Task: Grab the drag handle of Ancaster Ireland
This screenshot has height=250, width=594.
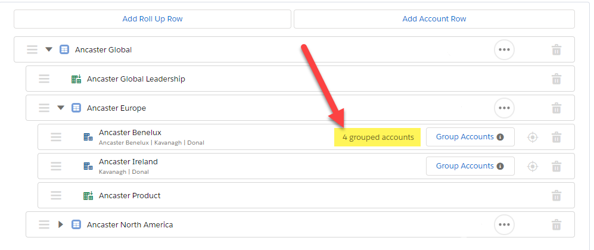Action: coord(56,166)
